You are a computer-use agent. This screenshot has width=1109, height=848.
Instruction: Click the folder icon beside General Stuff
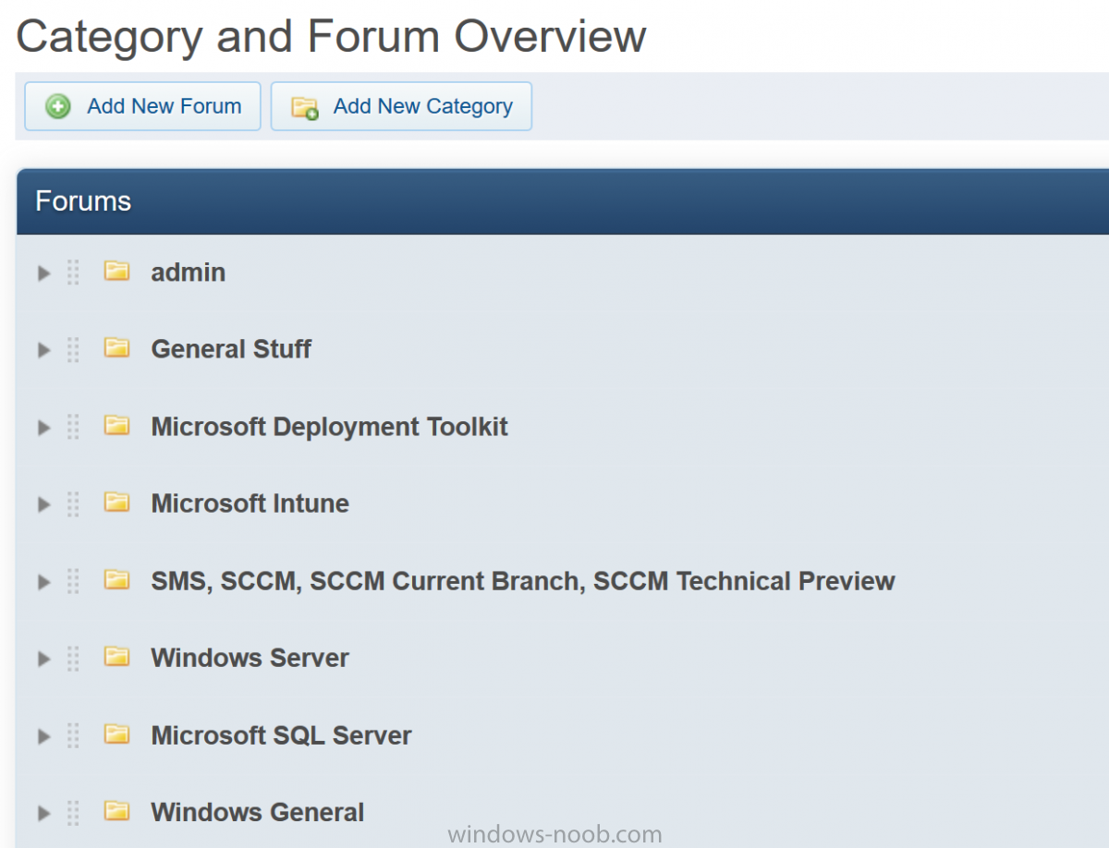click(x=116, y=348)
